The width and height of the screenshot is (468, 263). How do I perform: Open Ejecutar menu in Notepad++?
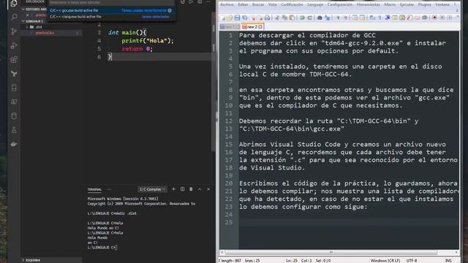coord(407,4)
